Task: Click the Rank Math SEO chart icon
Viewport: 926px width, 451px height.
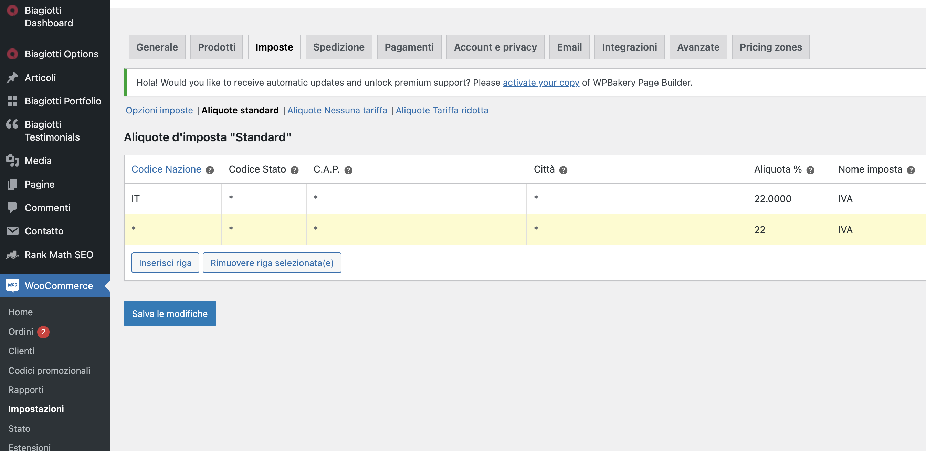Action: pyautogui.click(x=13, y=255)
